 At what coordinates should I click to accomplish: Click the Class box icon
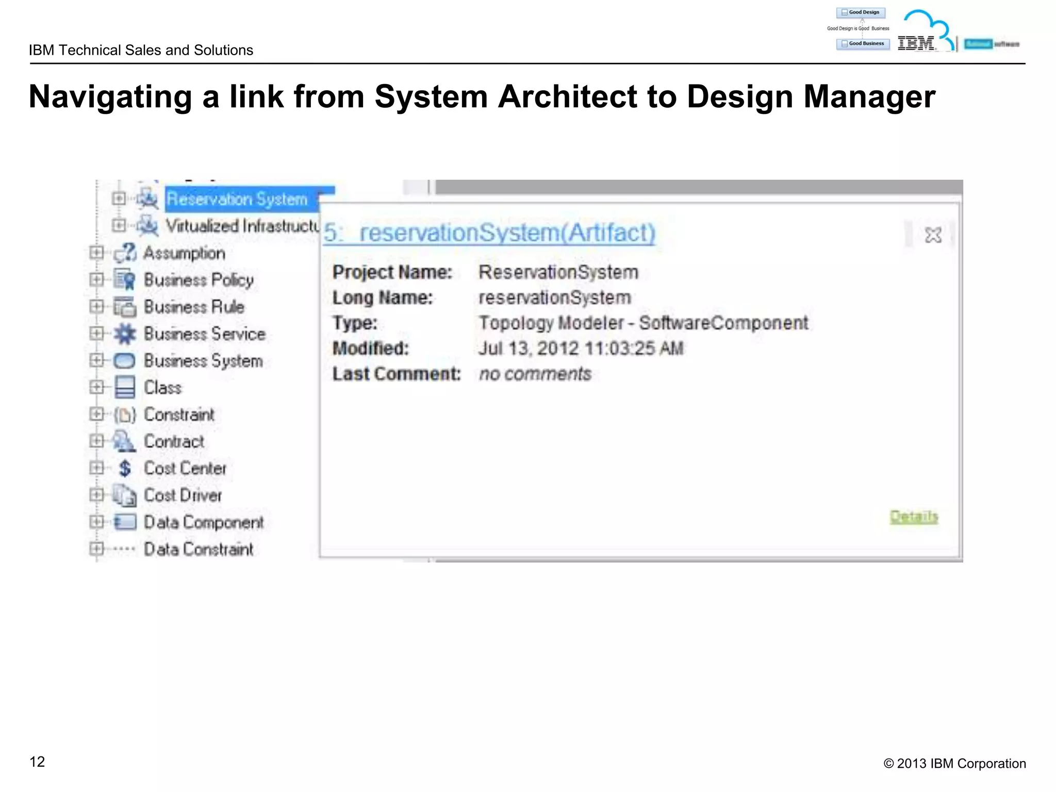[x=125, y=387]
